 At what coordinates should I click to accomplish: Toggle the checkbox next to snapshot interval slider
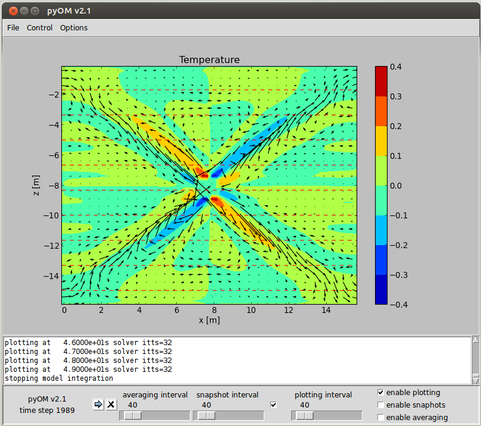tap(274, 405)
